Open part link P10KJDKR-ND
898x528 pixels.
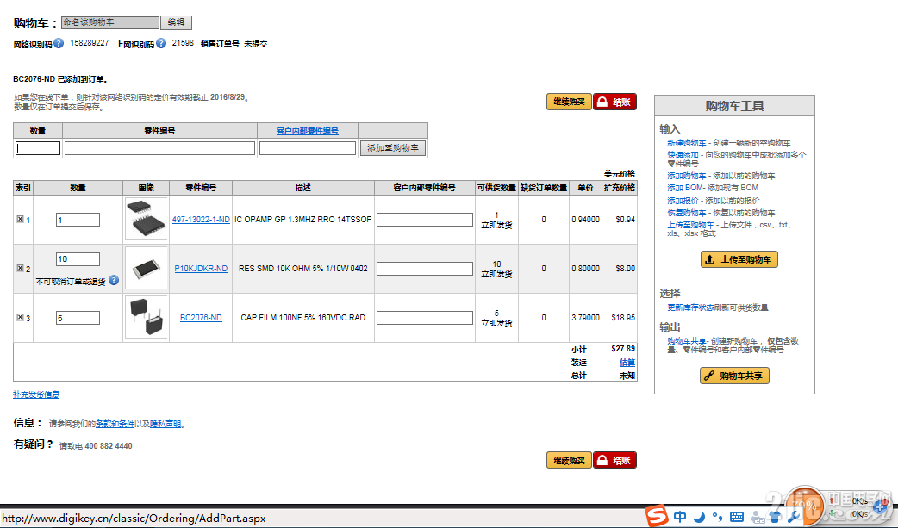tap(201, 269)
